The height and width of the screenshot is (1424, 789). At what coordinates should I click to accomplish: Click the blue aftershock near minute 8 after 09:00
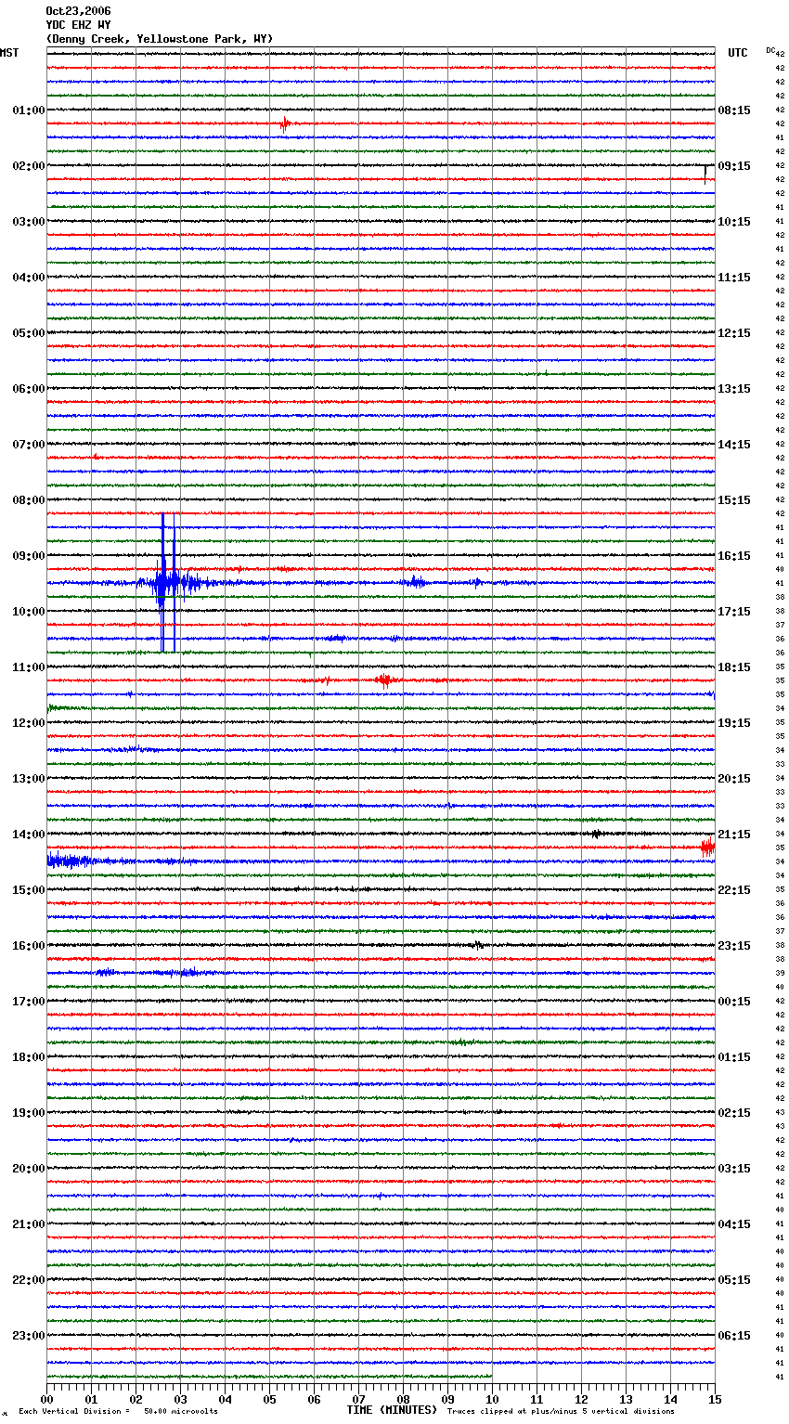pos(415,582)
